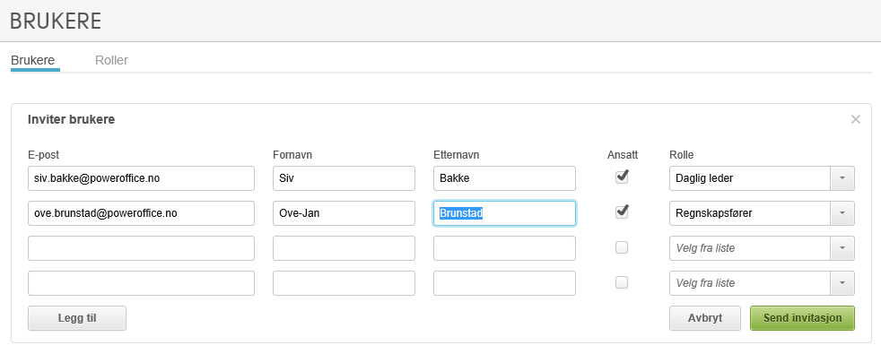The image size is (881, 354).
Task: Click the Legg til button
Action: 77,318
